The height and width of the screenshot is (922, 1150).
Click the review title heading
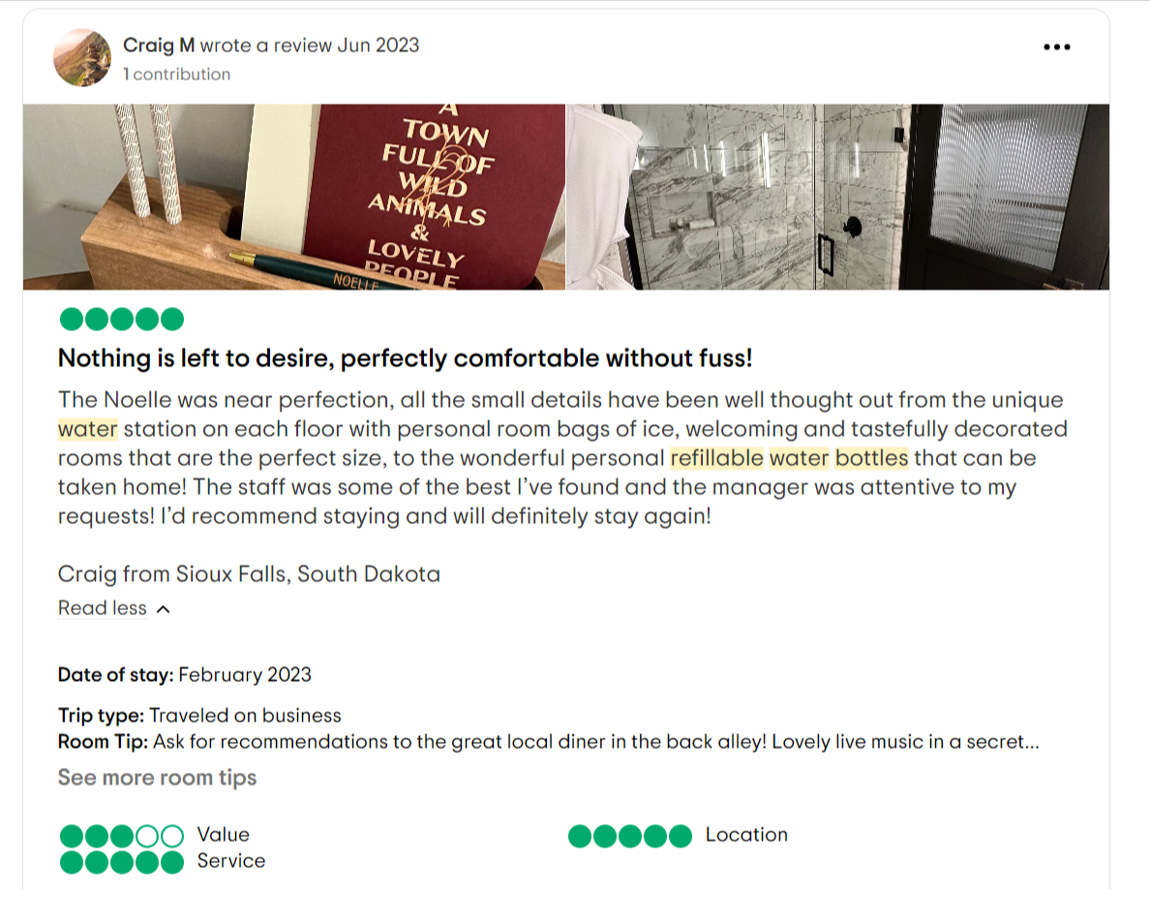405,357
